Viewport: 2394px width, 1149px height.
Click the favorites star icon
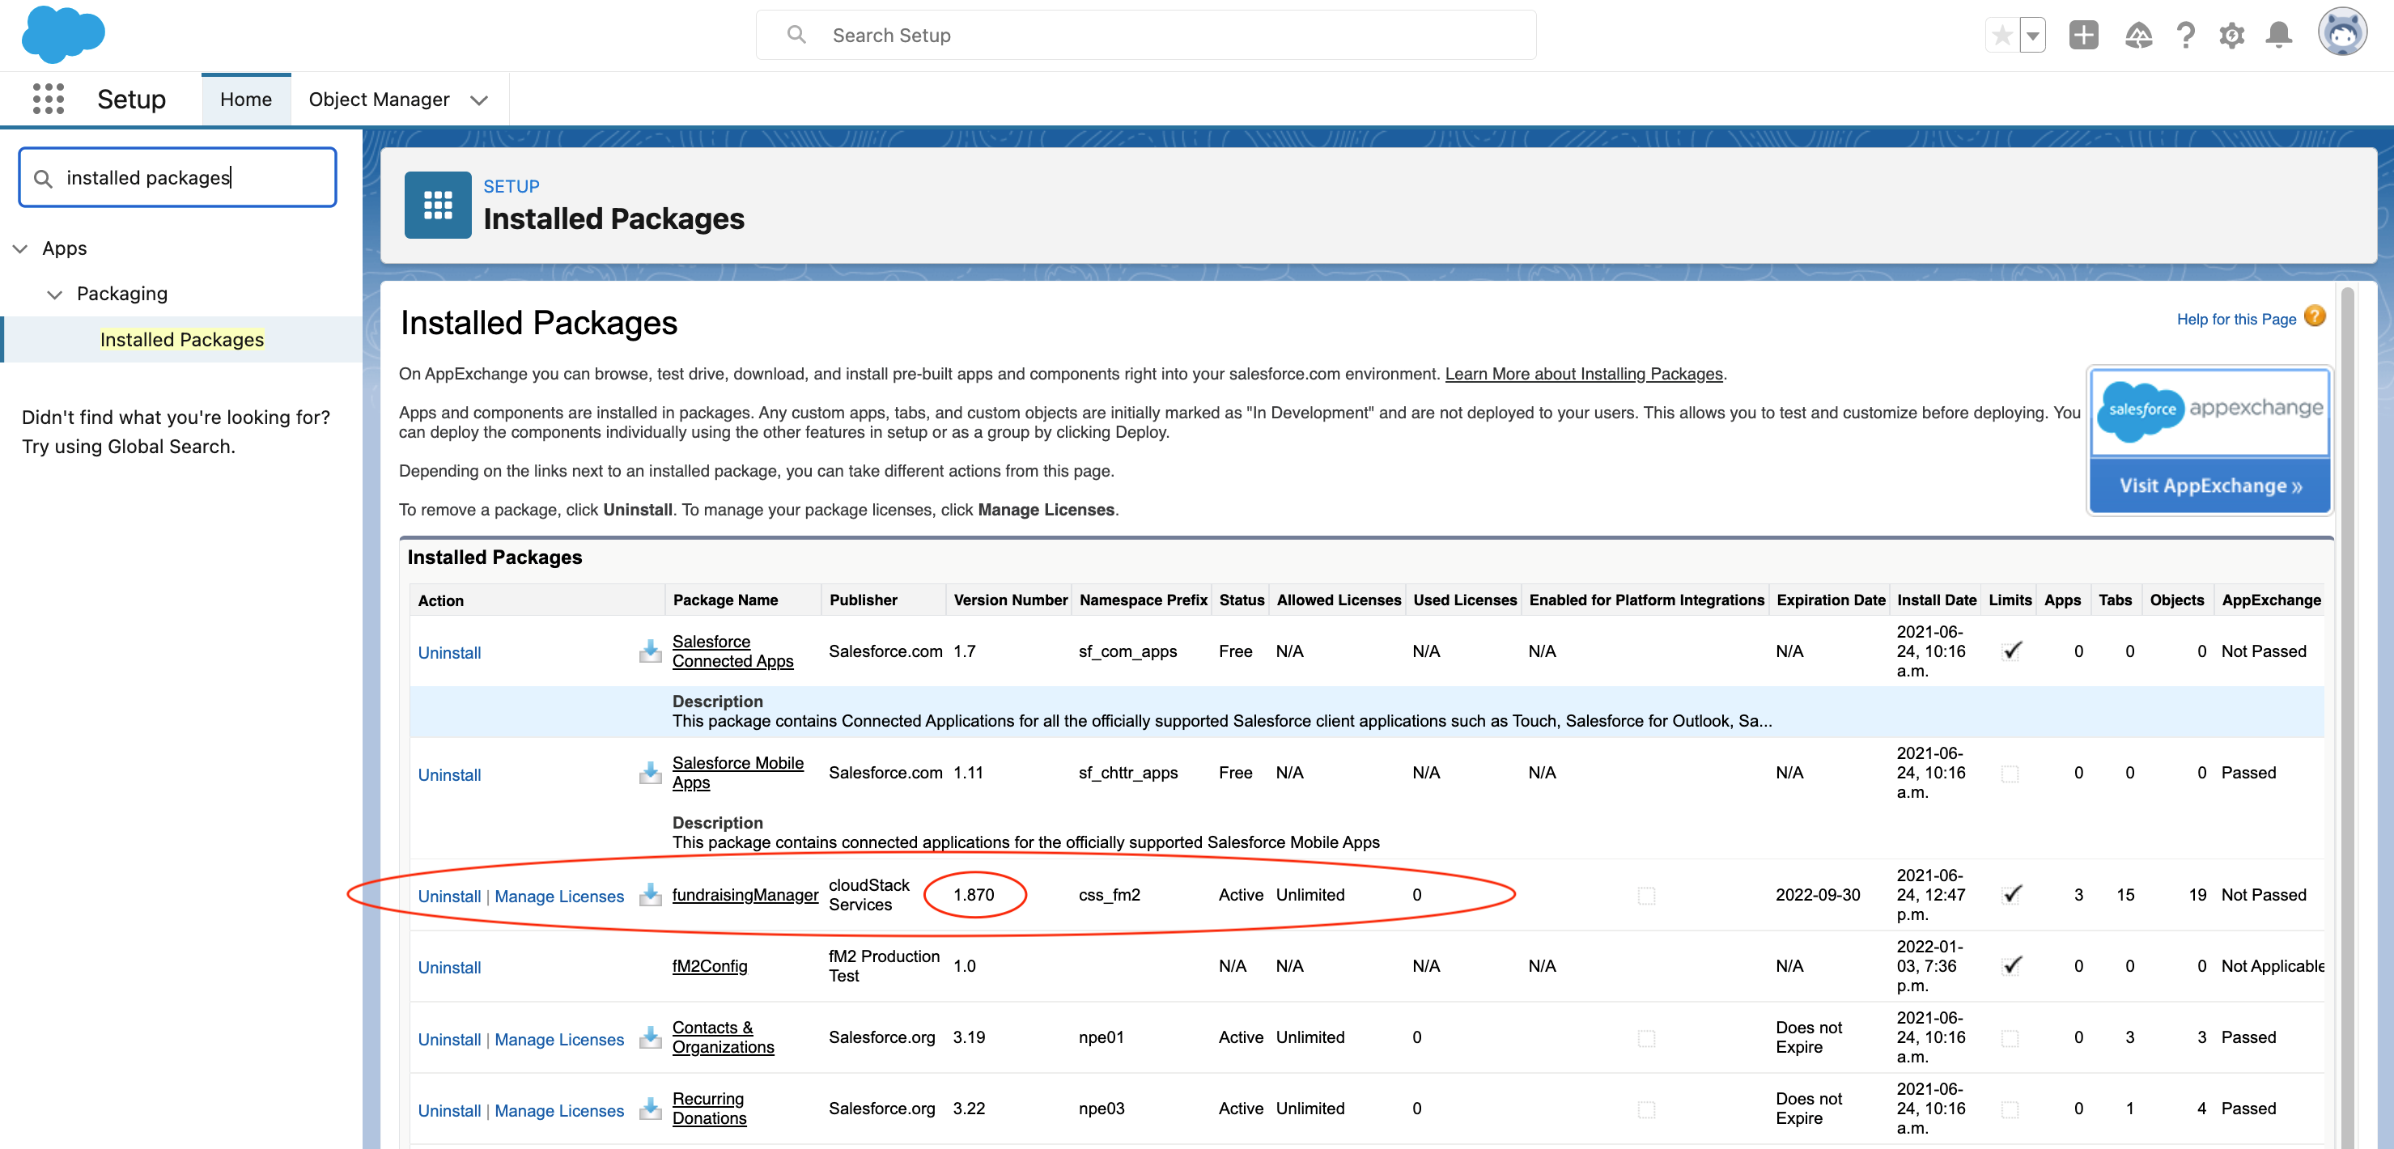click(x=2001, y=36)
